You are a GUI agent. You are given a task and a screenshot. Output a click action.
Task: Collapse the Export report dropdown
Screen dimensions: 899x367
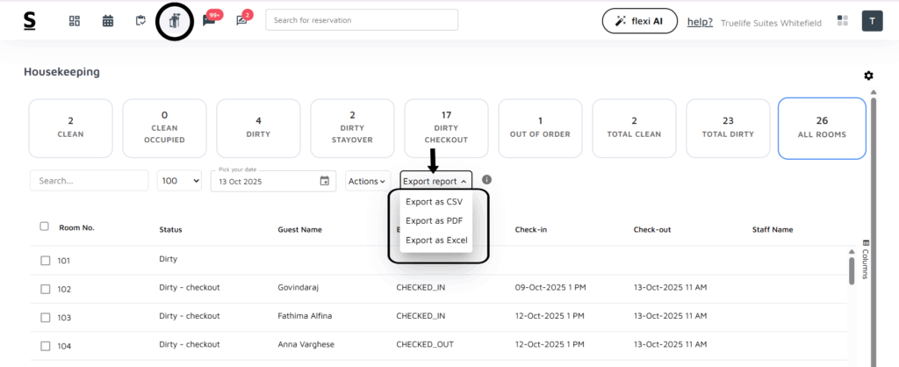point(435,181)
